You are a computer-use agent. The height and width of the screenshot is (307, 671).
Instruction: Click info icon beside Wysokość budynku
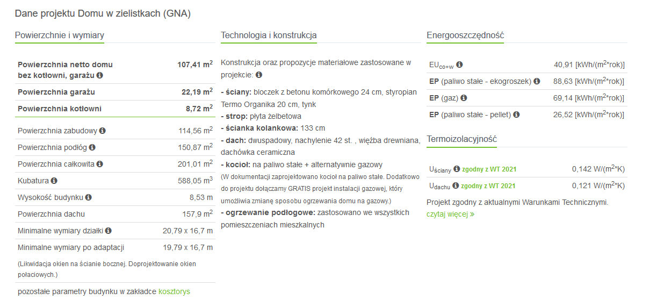[88, 197]
